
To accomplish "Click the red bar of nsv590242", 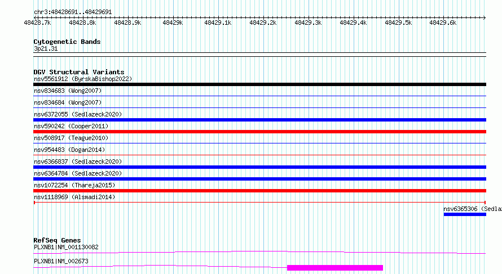I will pyautogui.click(x=259, y=132).
